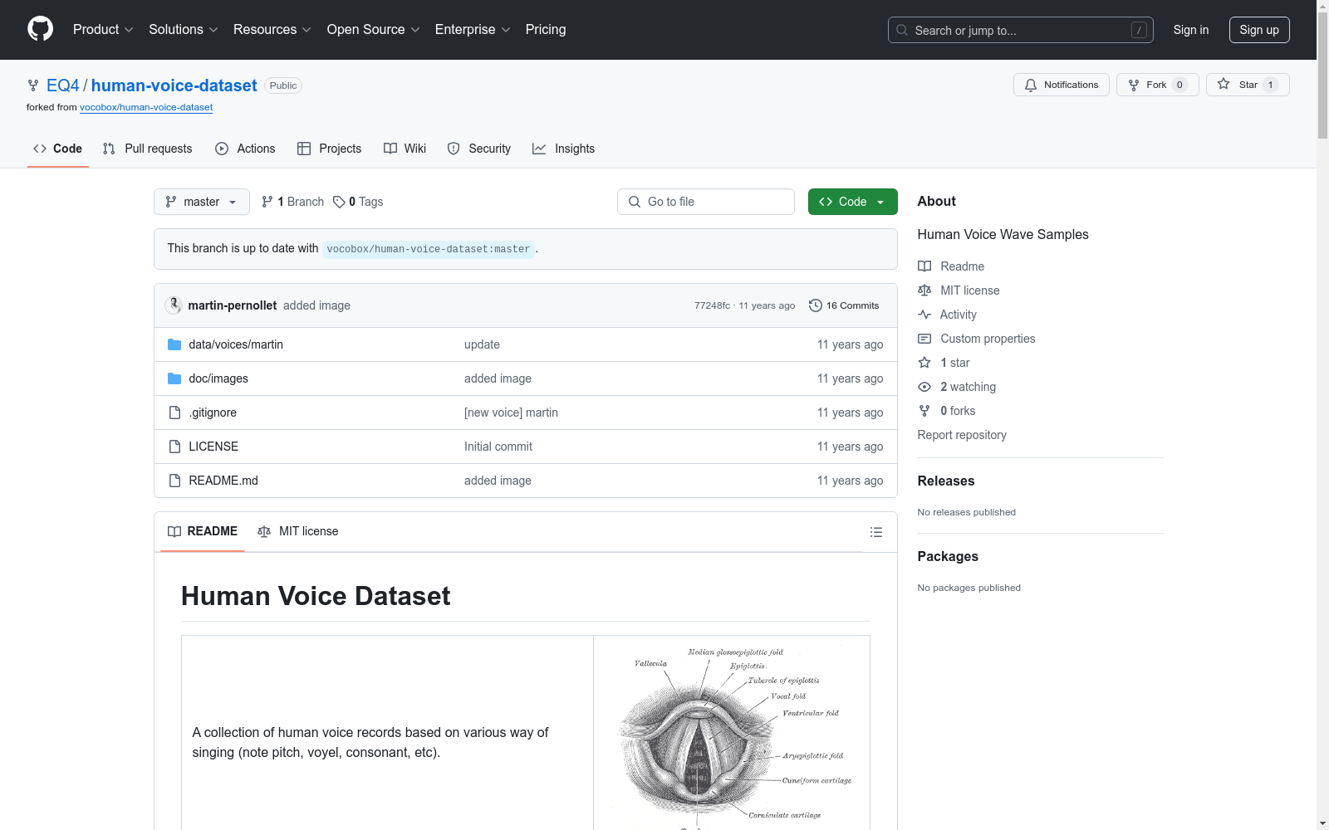The image size is (1329, 830).
Task: Open the vocobox/human-voice-dataset parent repo link
Action: (146, 107)
